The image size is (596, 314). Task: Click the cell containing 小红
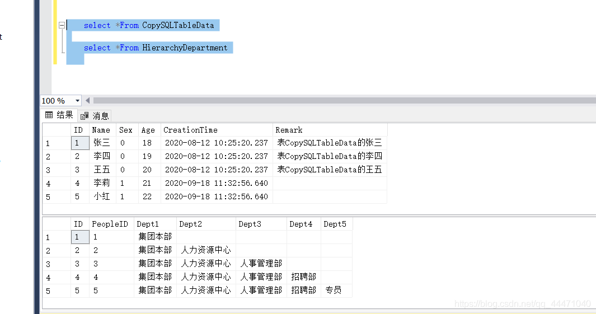pos(102,196)
